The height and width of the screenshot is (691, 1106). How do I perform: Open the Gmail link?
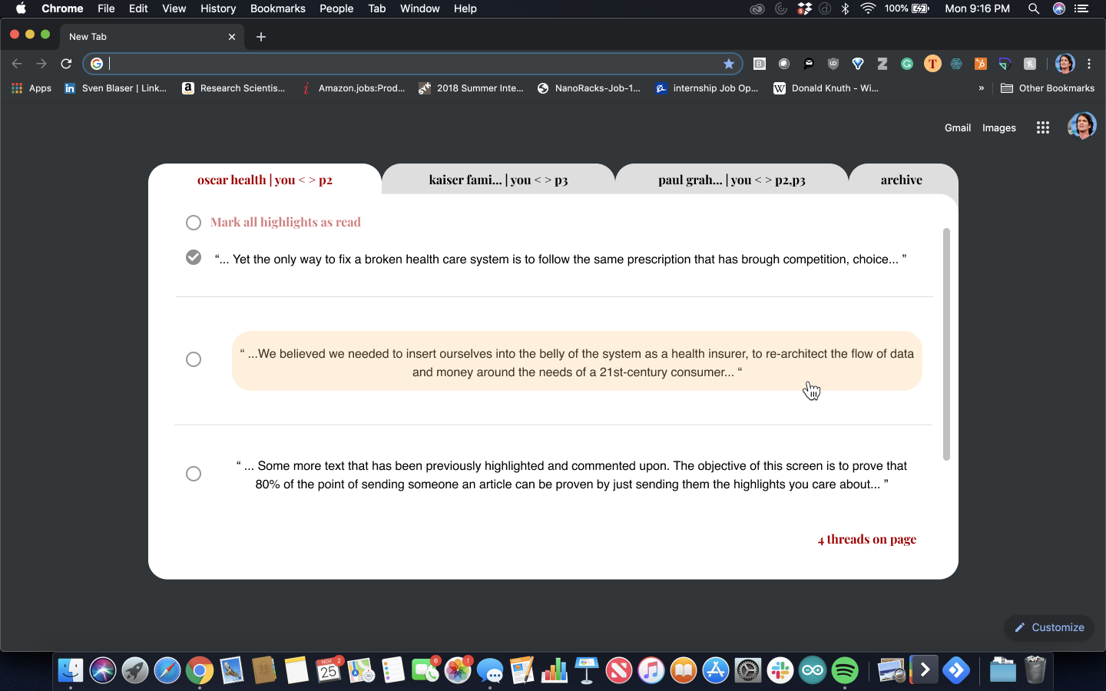point(958,128)
